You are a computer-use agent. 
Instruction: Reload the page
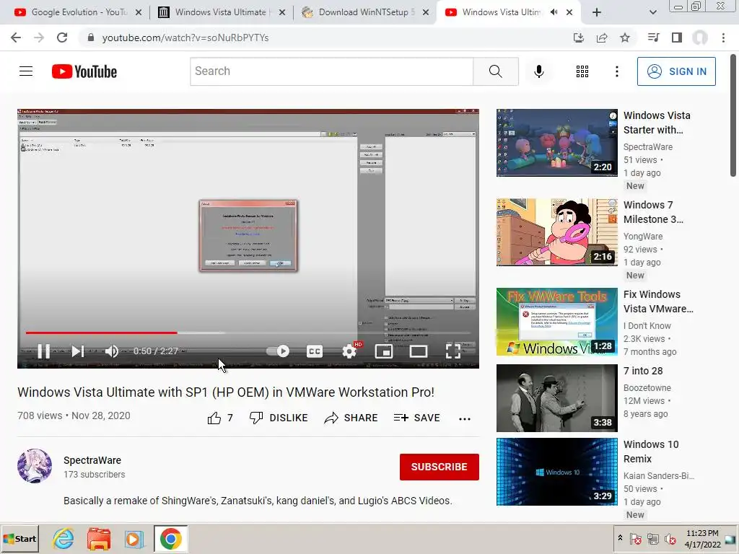(62, 38)
